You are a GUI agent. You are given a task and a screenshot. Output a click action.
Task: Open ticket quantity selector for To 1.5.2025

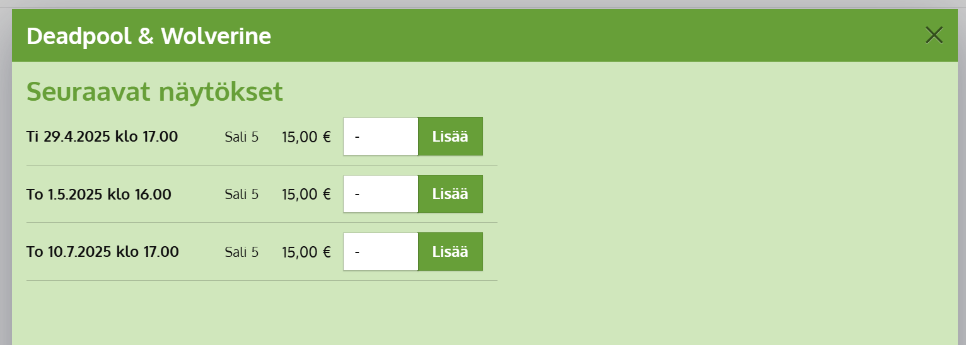(380, 194)
